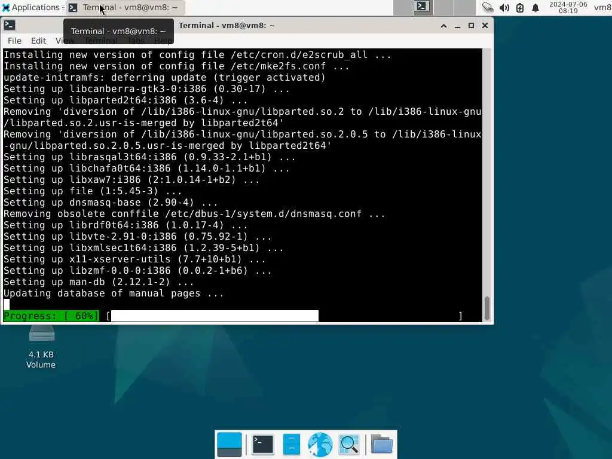Click 'Setting up libxaw7:i386' line
Screen dimensions: 612x459
131,180
